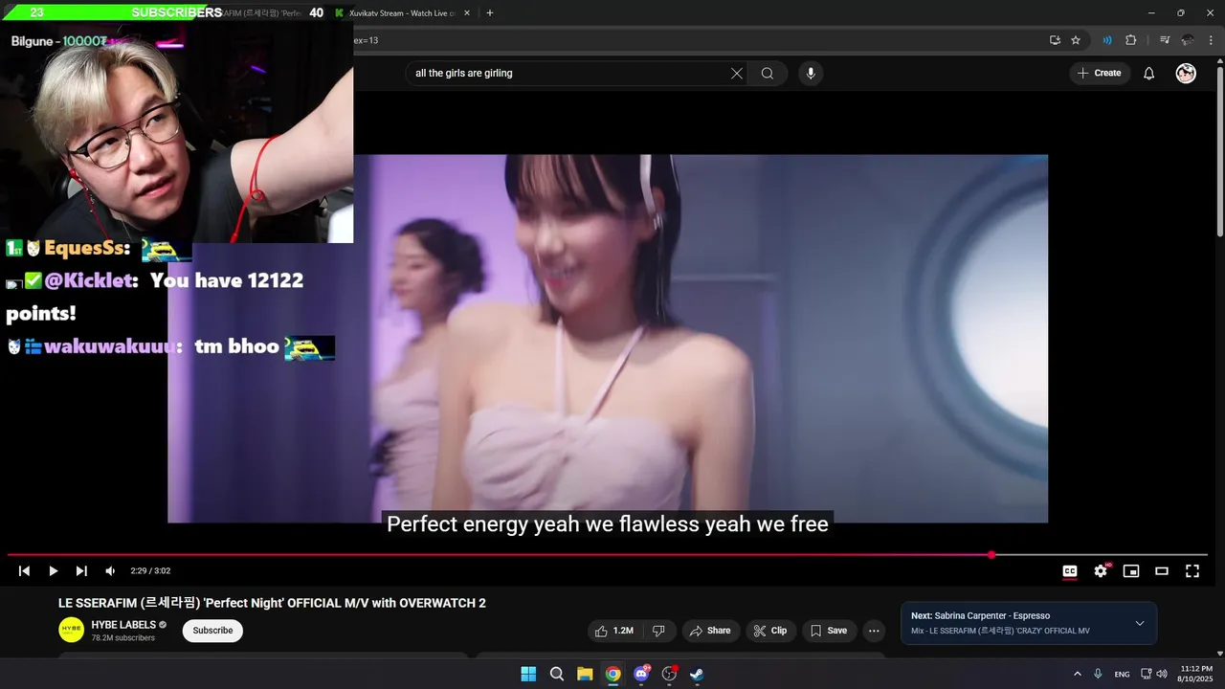Open the Chrome profile avatar
The width and height of the screenshot is (1225, 689).
click(1188, 40)
